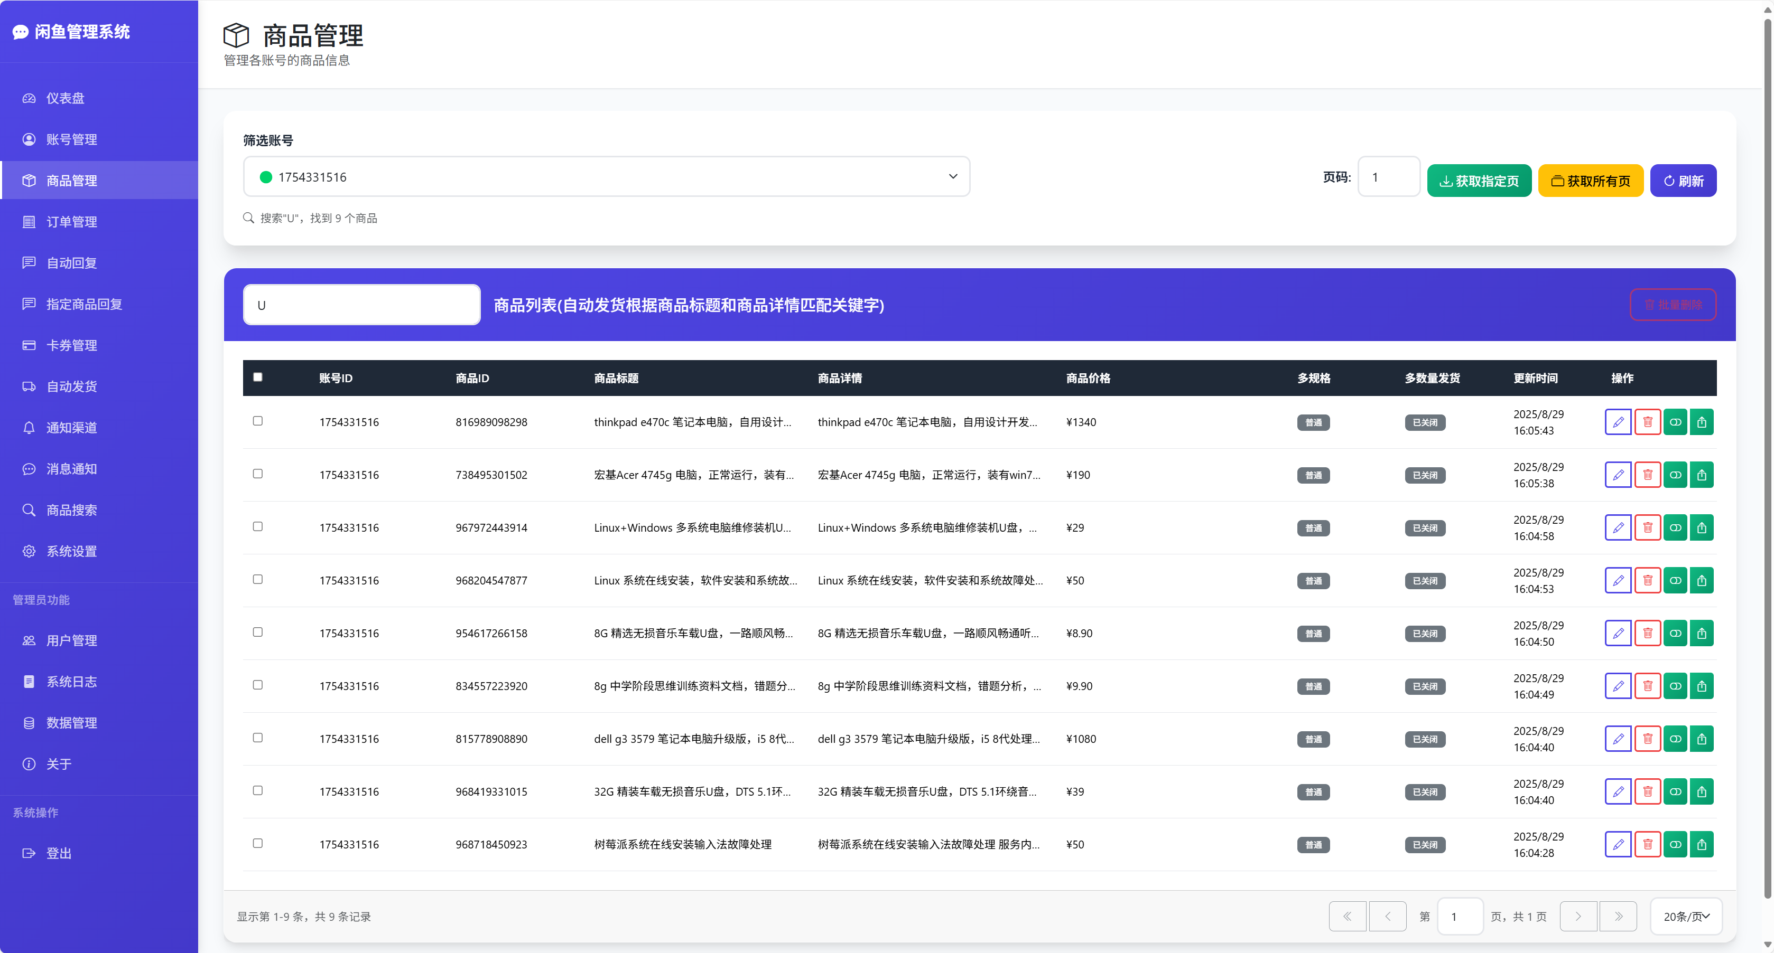
Task: Check the checkbox for product 954617266158
Action: click(258, 631)
